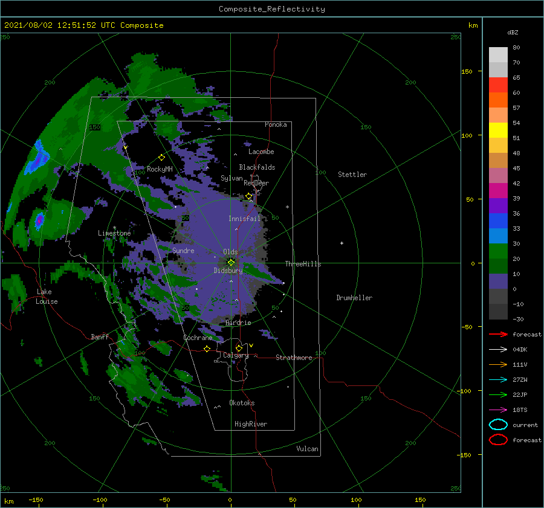Click the red 'forecast' ellipse legend icon
This screenshot has height=508, width=544.
pos(498,440)
